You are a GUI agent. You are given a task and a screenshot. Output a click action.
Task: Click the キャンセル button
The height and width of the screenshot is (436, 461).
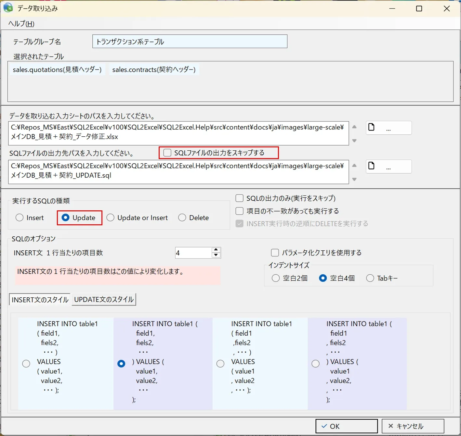click(413, 426)
